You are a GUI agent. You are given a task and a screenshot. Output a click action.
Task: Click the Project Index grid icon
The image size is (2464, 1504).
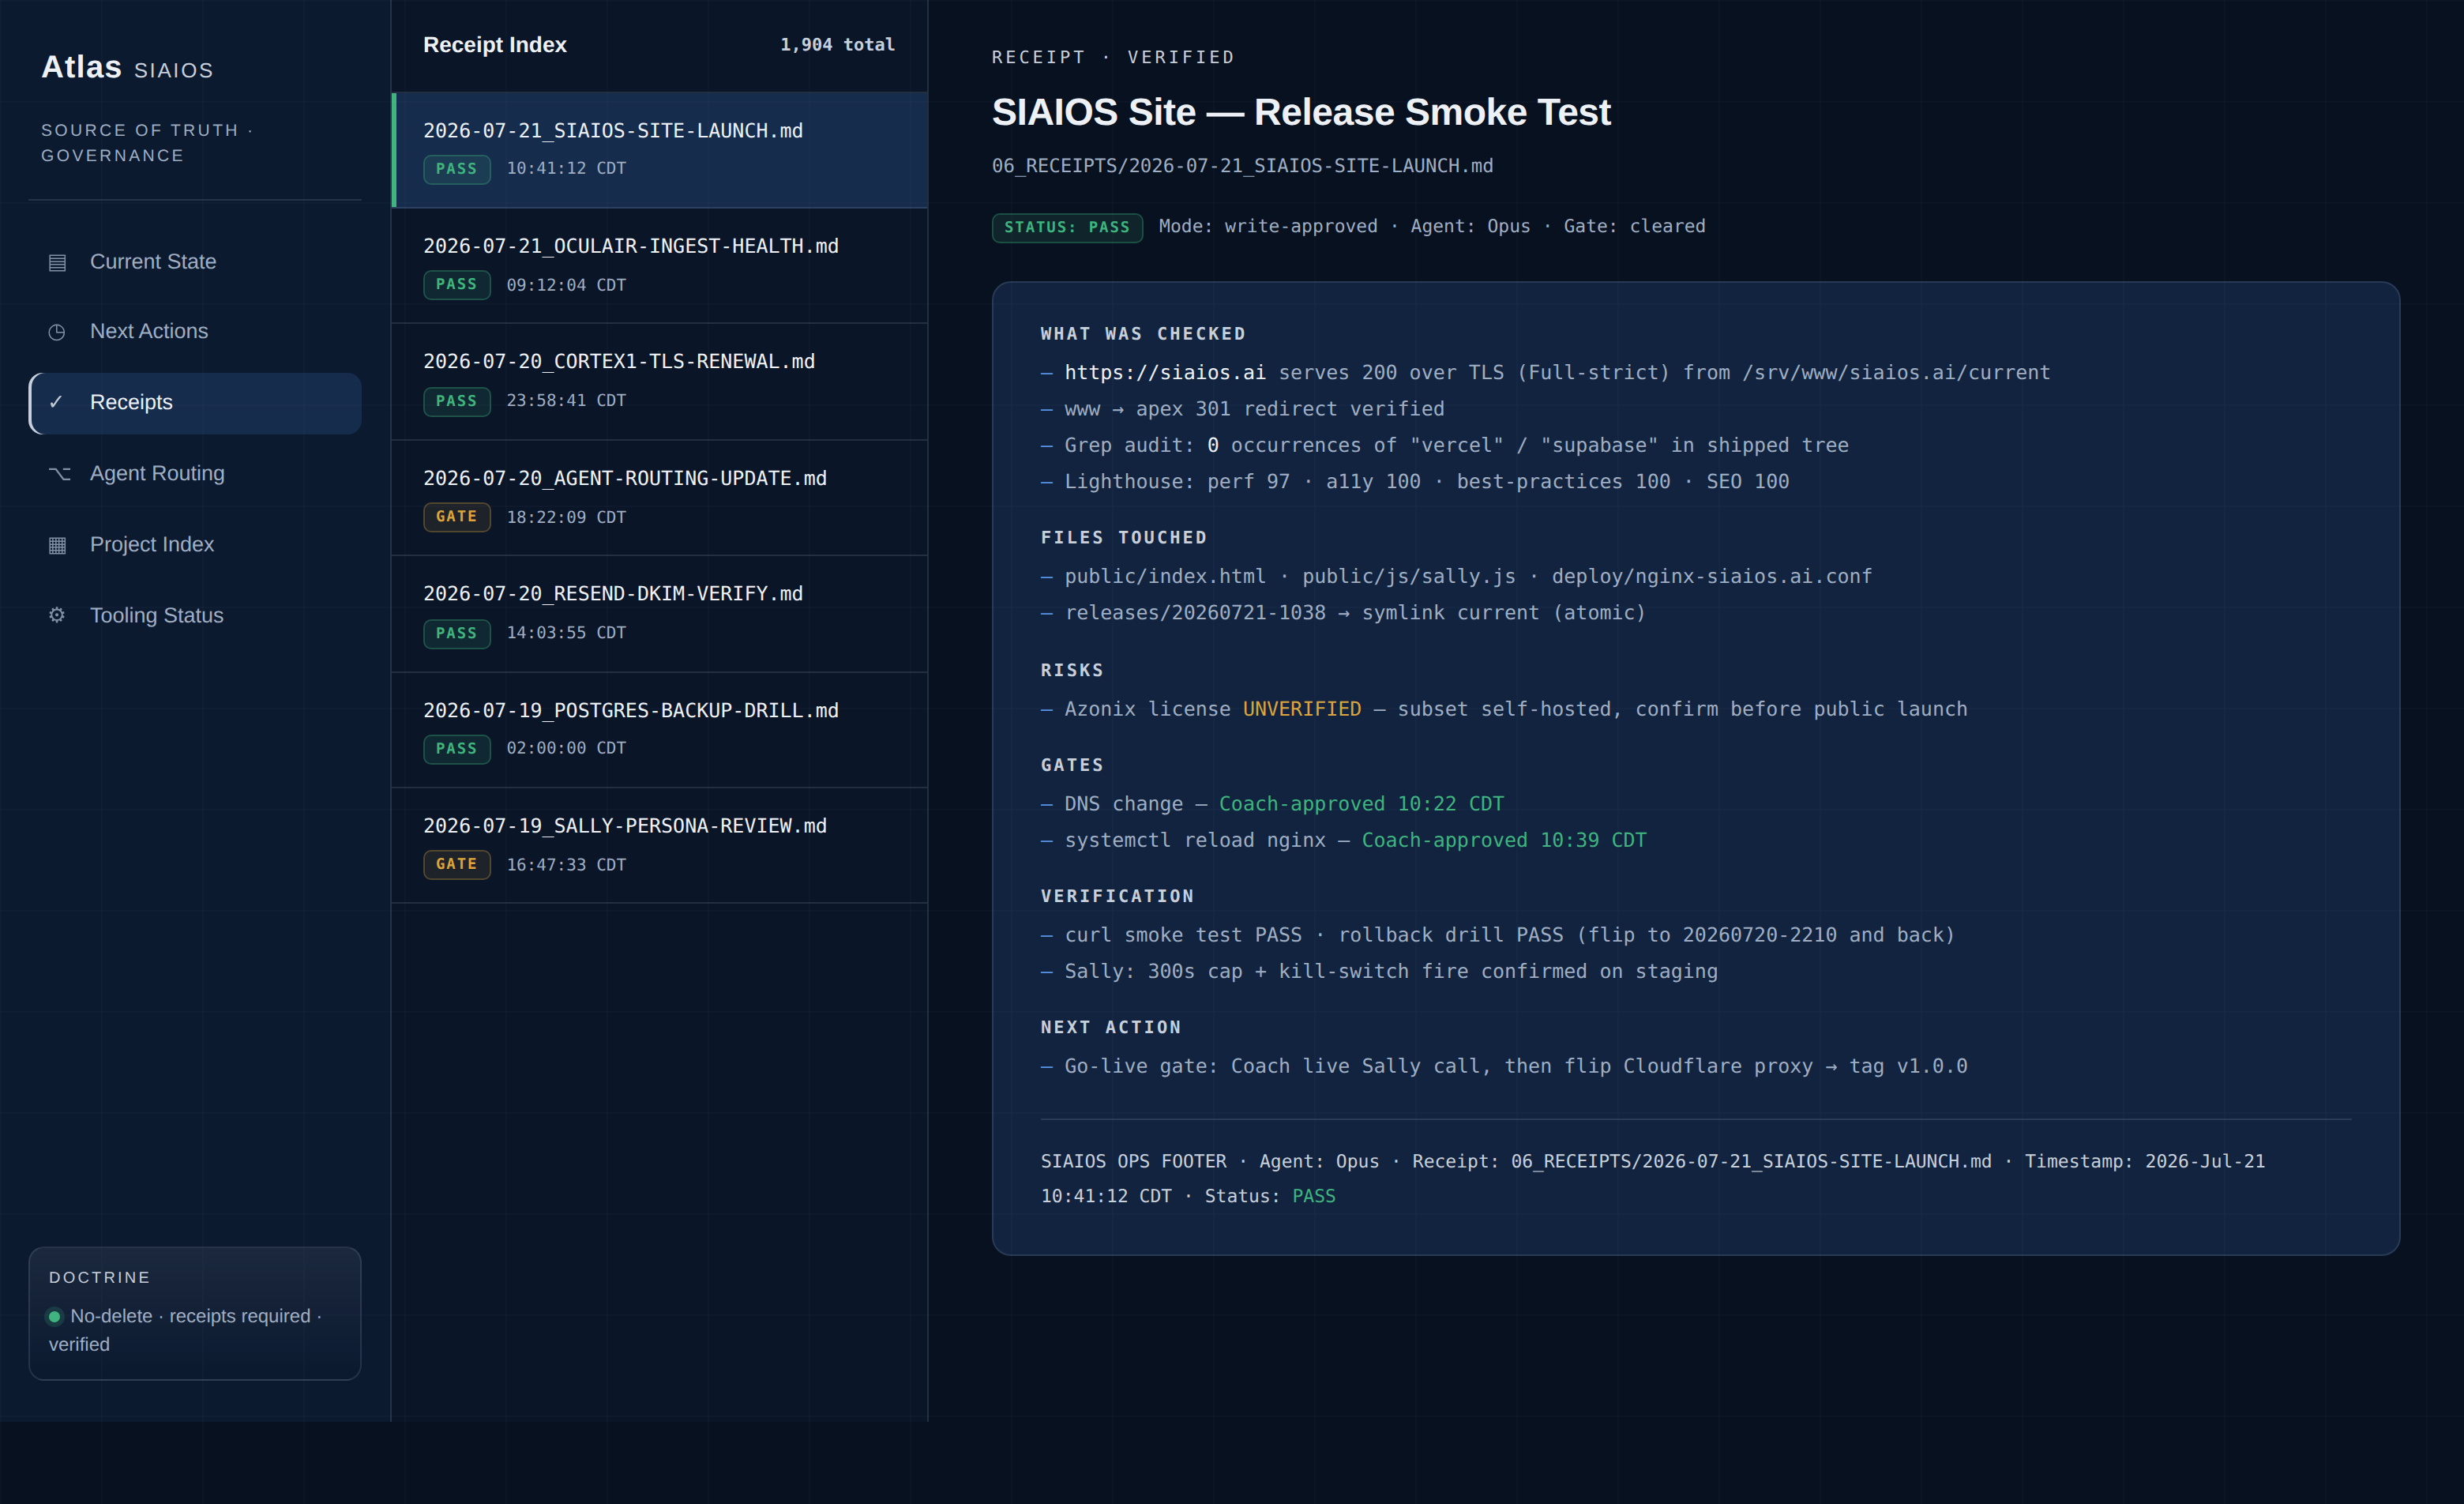(57, 544)
